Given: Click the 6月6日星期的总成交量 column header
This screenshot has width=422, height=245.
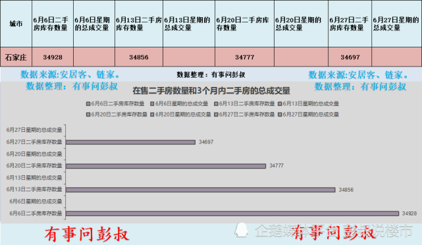Looking at the screenshot, I should 94,24.
